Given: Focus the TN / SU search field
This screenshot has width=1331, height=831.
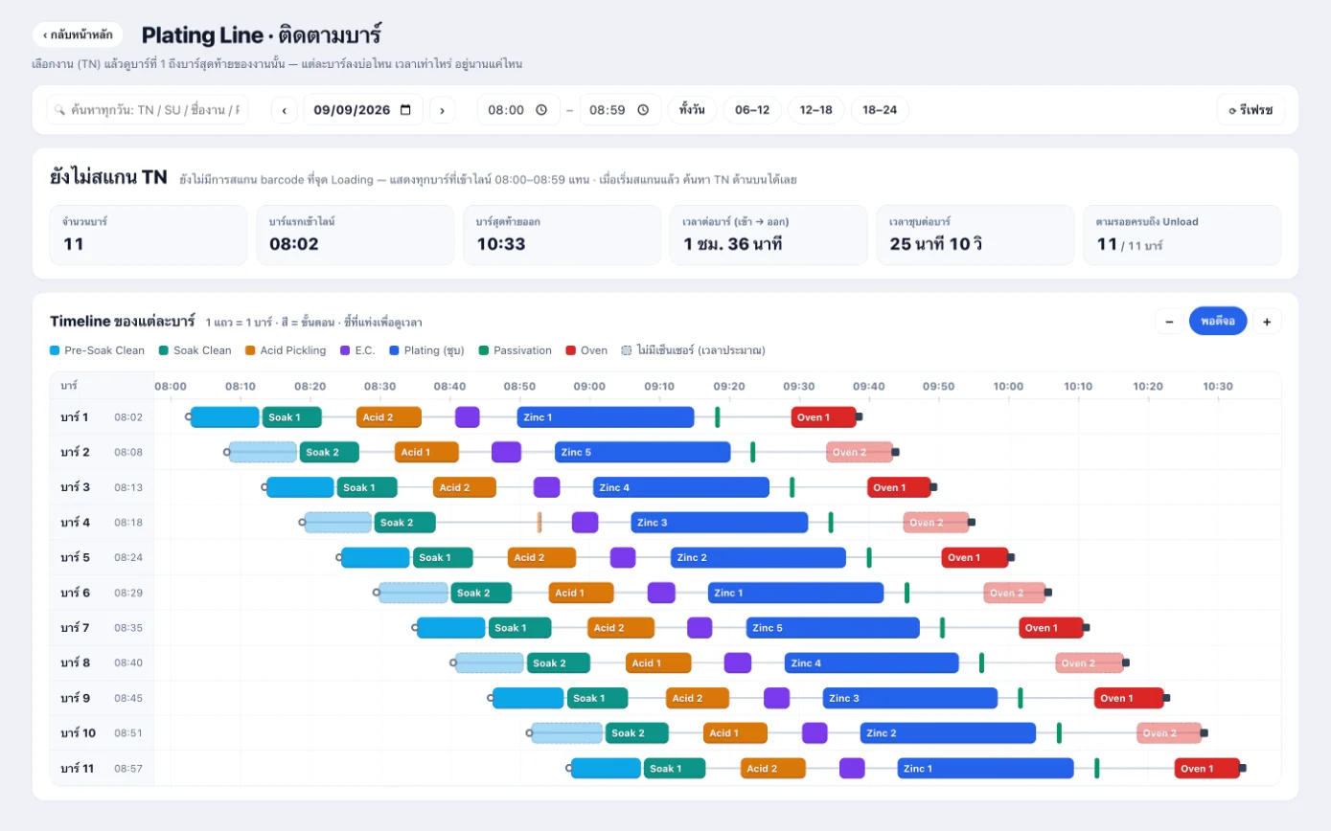Looking at the screenshot, I should pyautogui.click(x=148, y=110).
